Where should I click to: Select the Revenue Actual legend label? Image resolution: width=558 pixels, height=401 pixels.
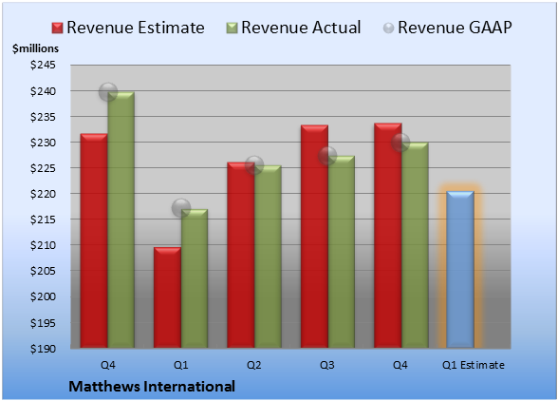point(301,28)
